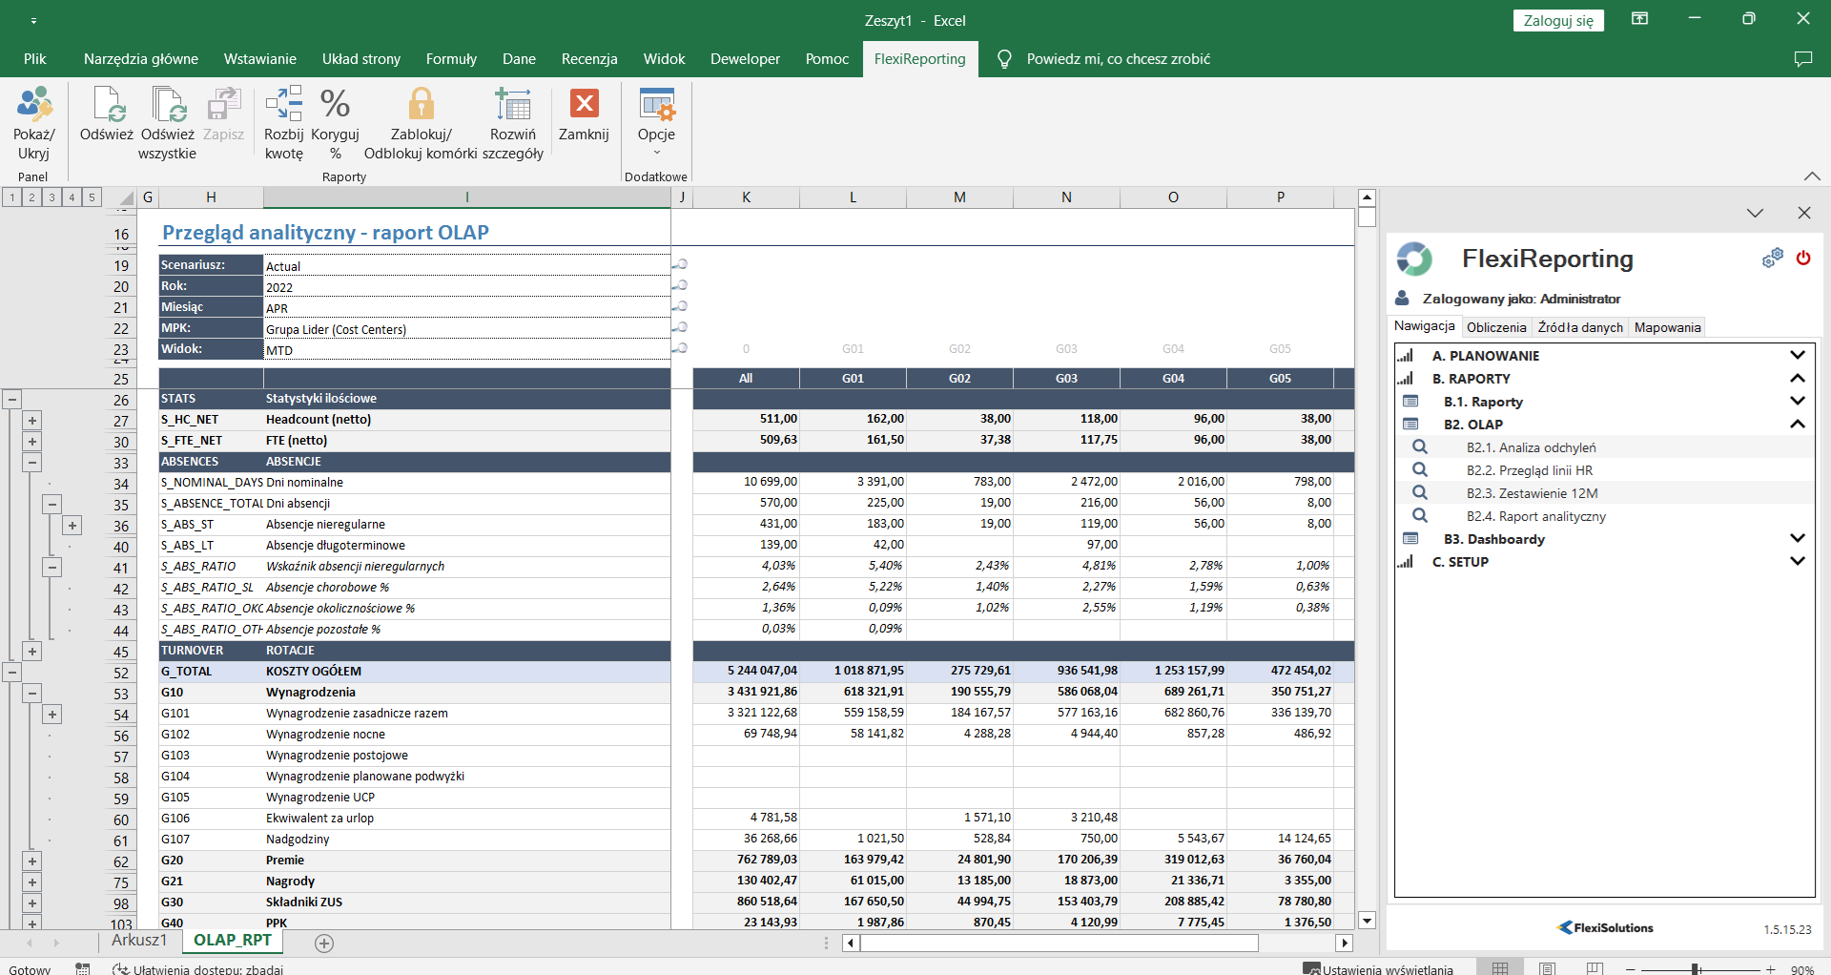
Task: Open the Formuły ribbon tab
Action: pyautogui.click(x=451, y=59)
